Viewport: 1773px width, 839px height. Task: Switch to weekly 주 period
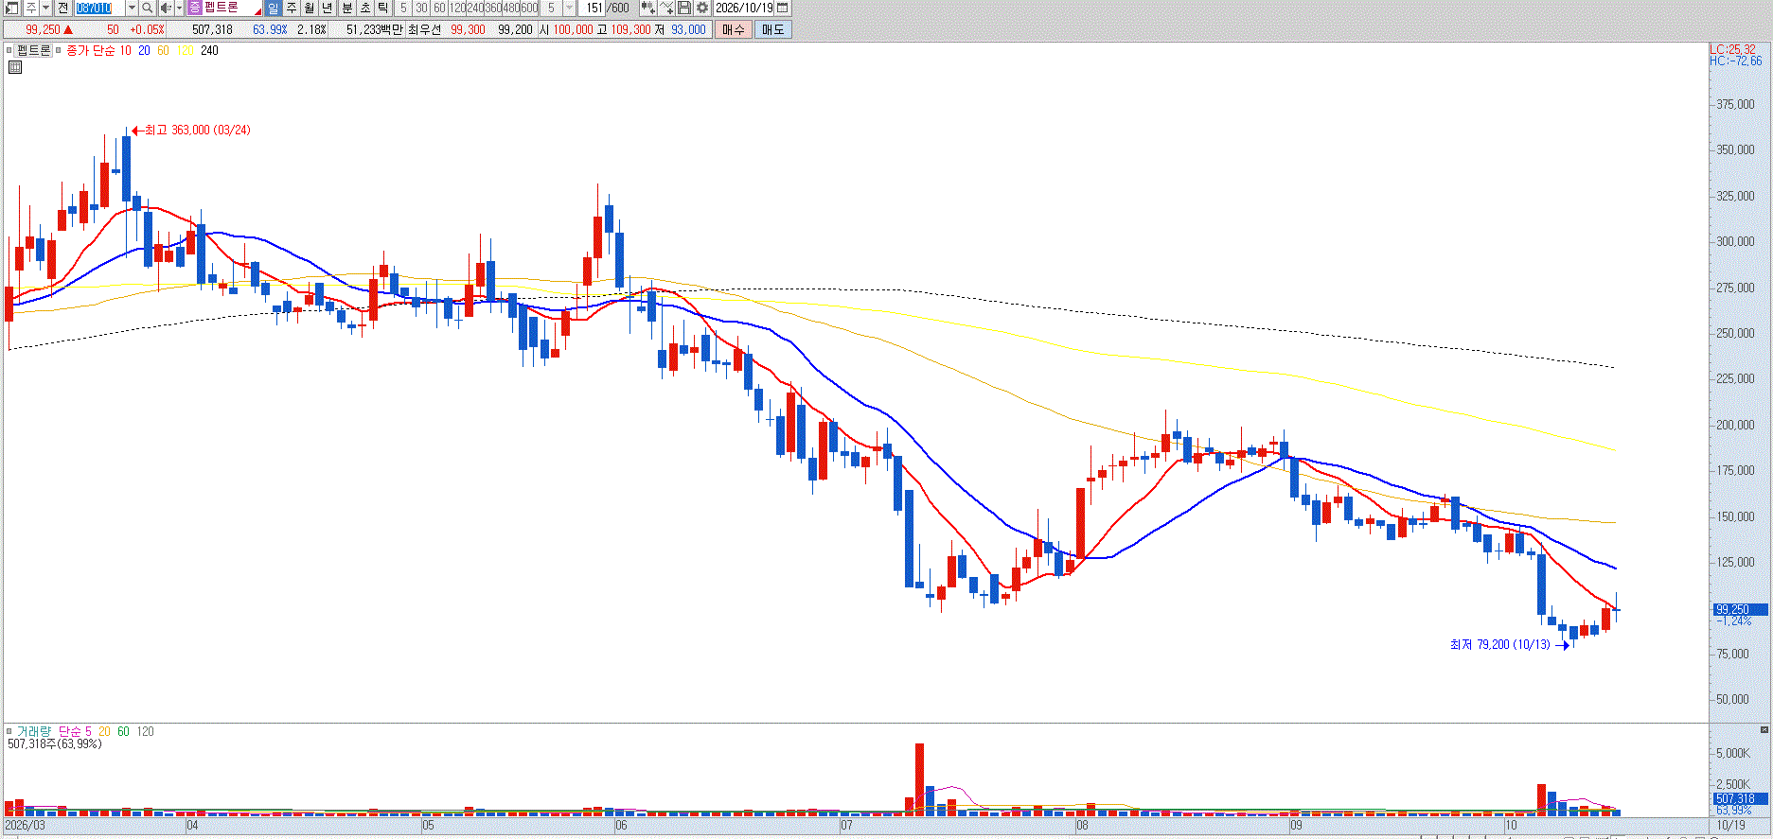pyautogui.click(x=291, y=8)
